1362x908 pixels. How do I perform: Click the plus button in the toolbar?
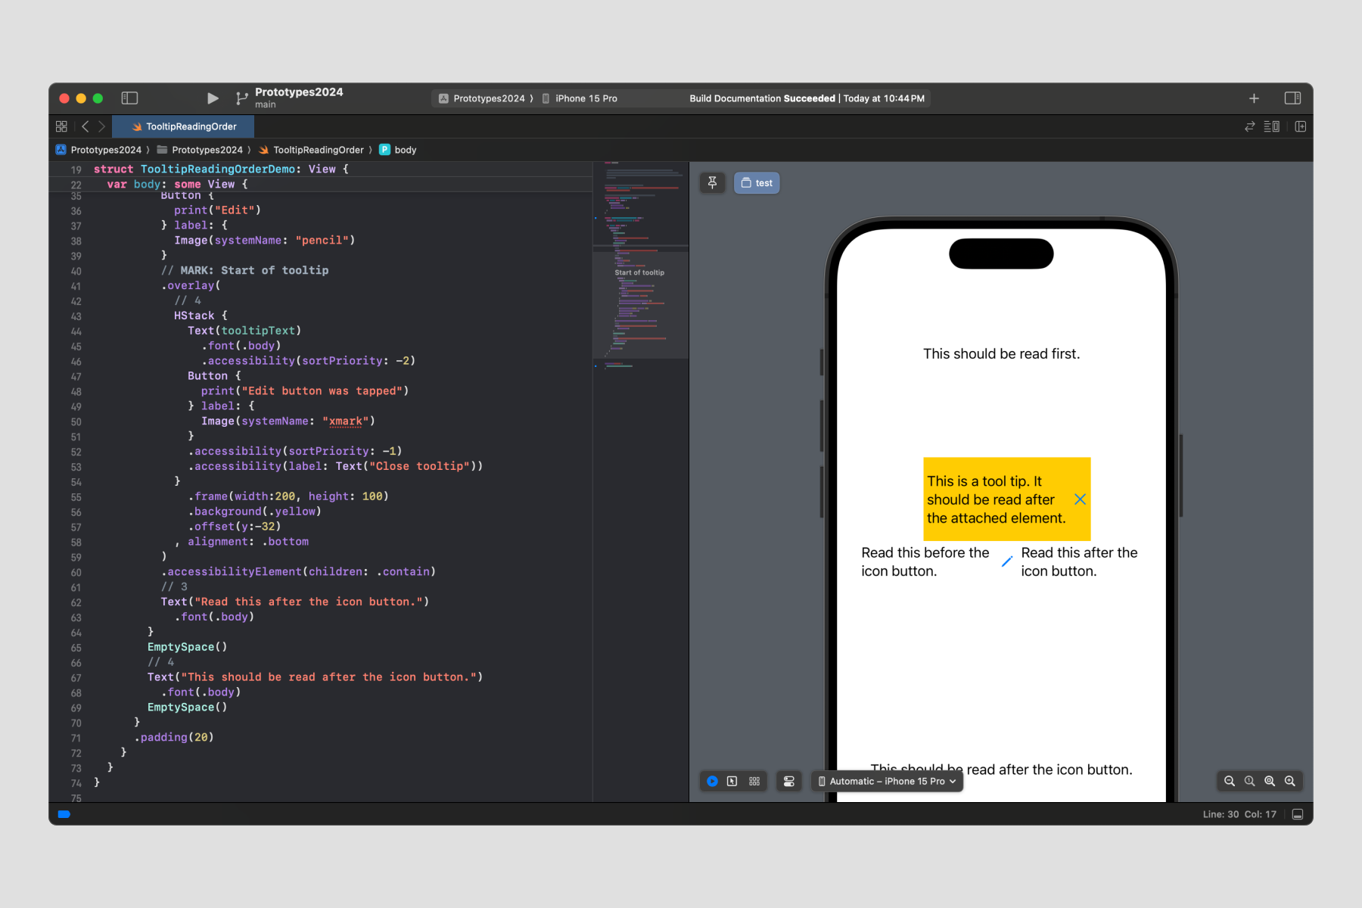1254,98
